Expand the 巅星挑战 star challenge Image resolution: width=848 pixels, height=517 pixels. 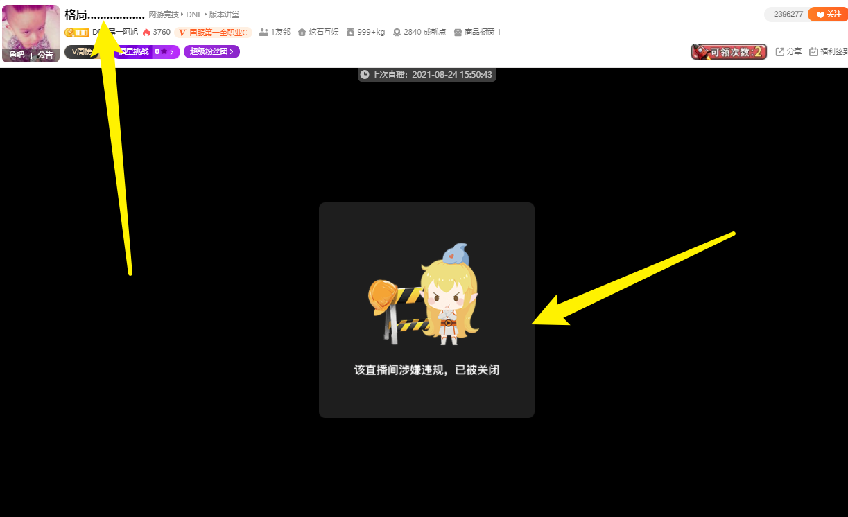[x=147, y=51]
